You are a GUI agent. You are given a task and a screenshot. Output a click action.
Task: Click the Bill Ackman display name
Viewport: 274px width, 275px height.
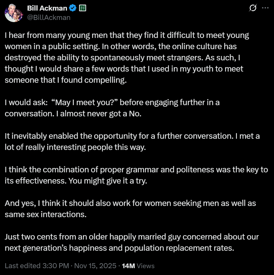click(x=47, y=8)
